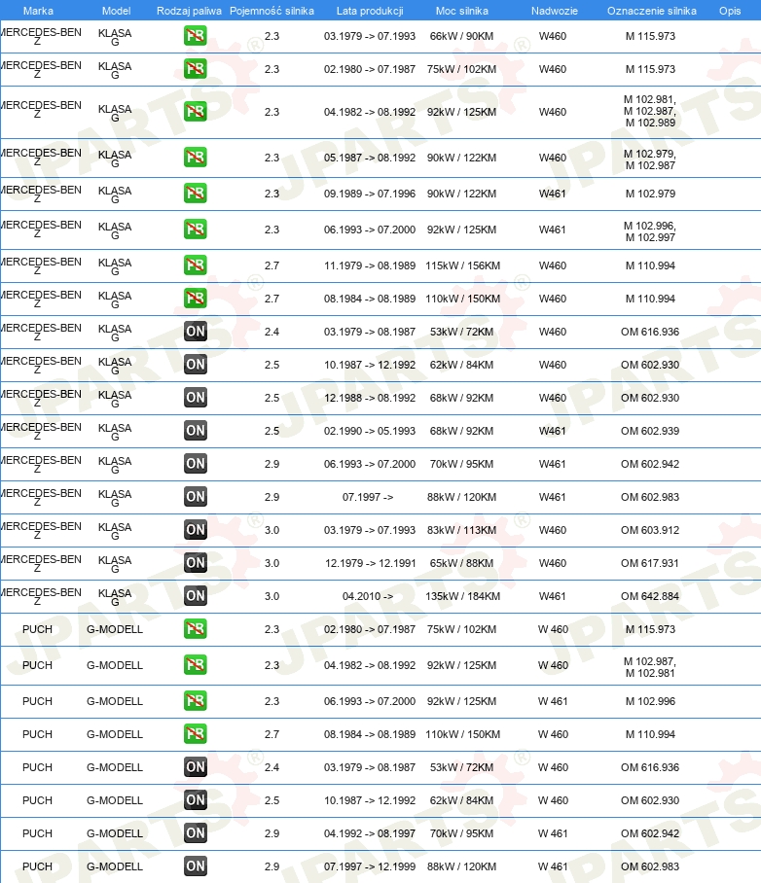Click the ON diesel icon in the Mercedes 53kW / 72KM row
The width and height of the screenshot is (761, 883).
(195, 331)
